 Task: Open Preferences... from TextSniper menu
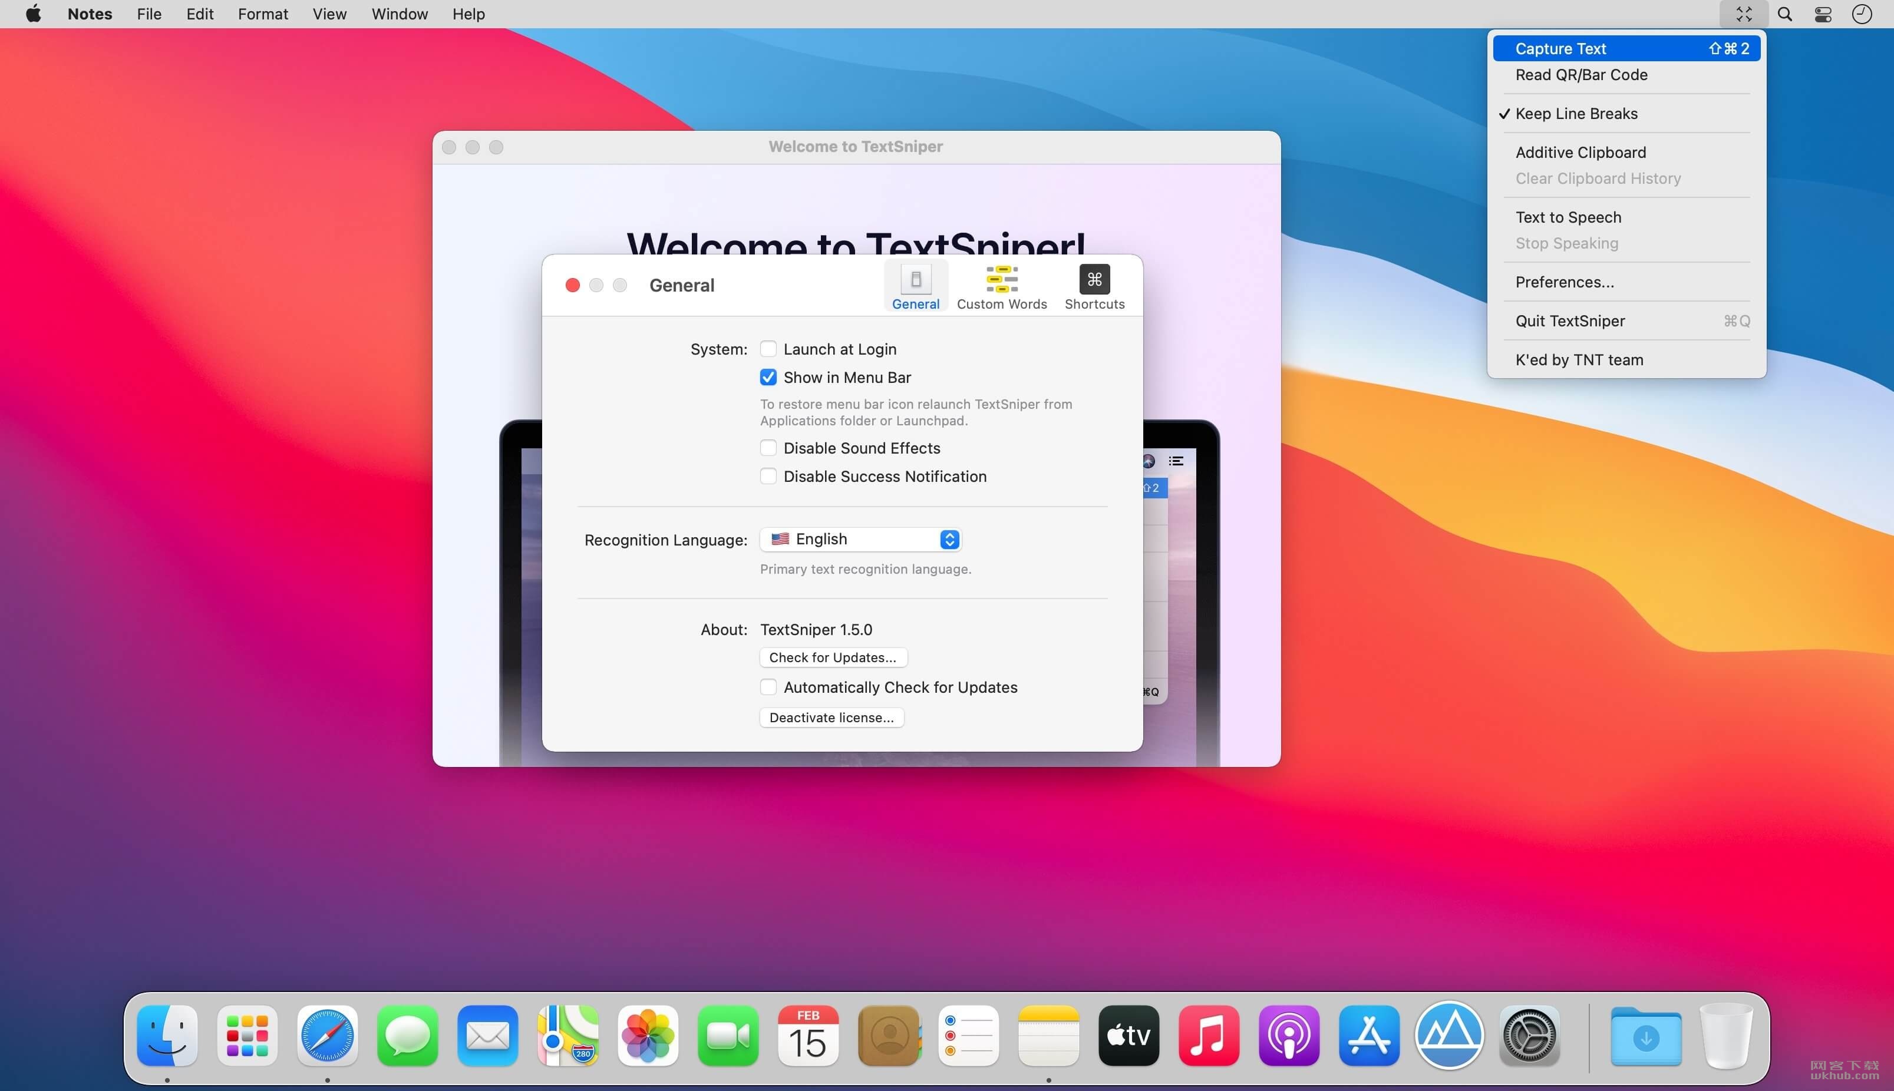(x=1626, y=283)
